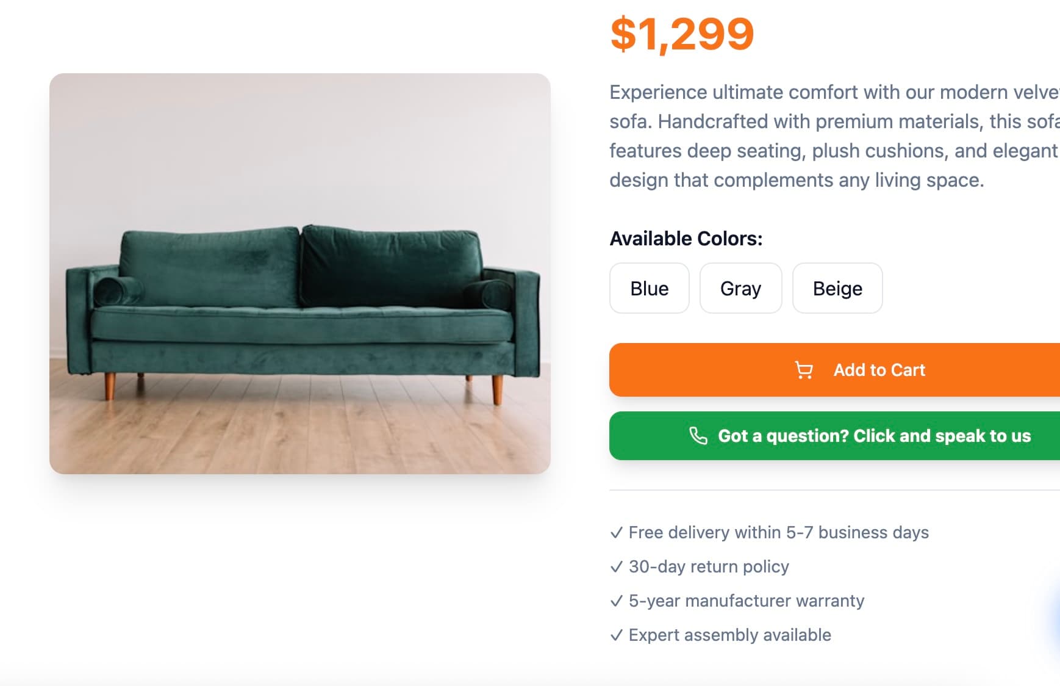Click the checkmark beside 5-year manufacturer warranty
Viewport: 1060px width, 686px height.
(617, 601)
